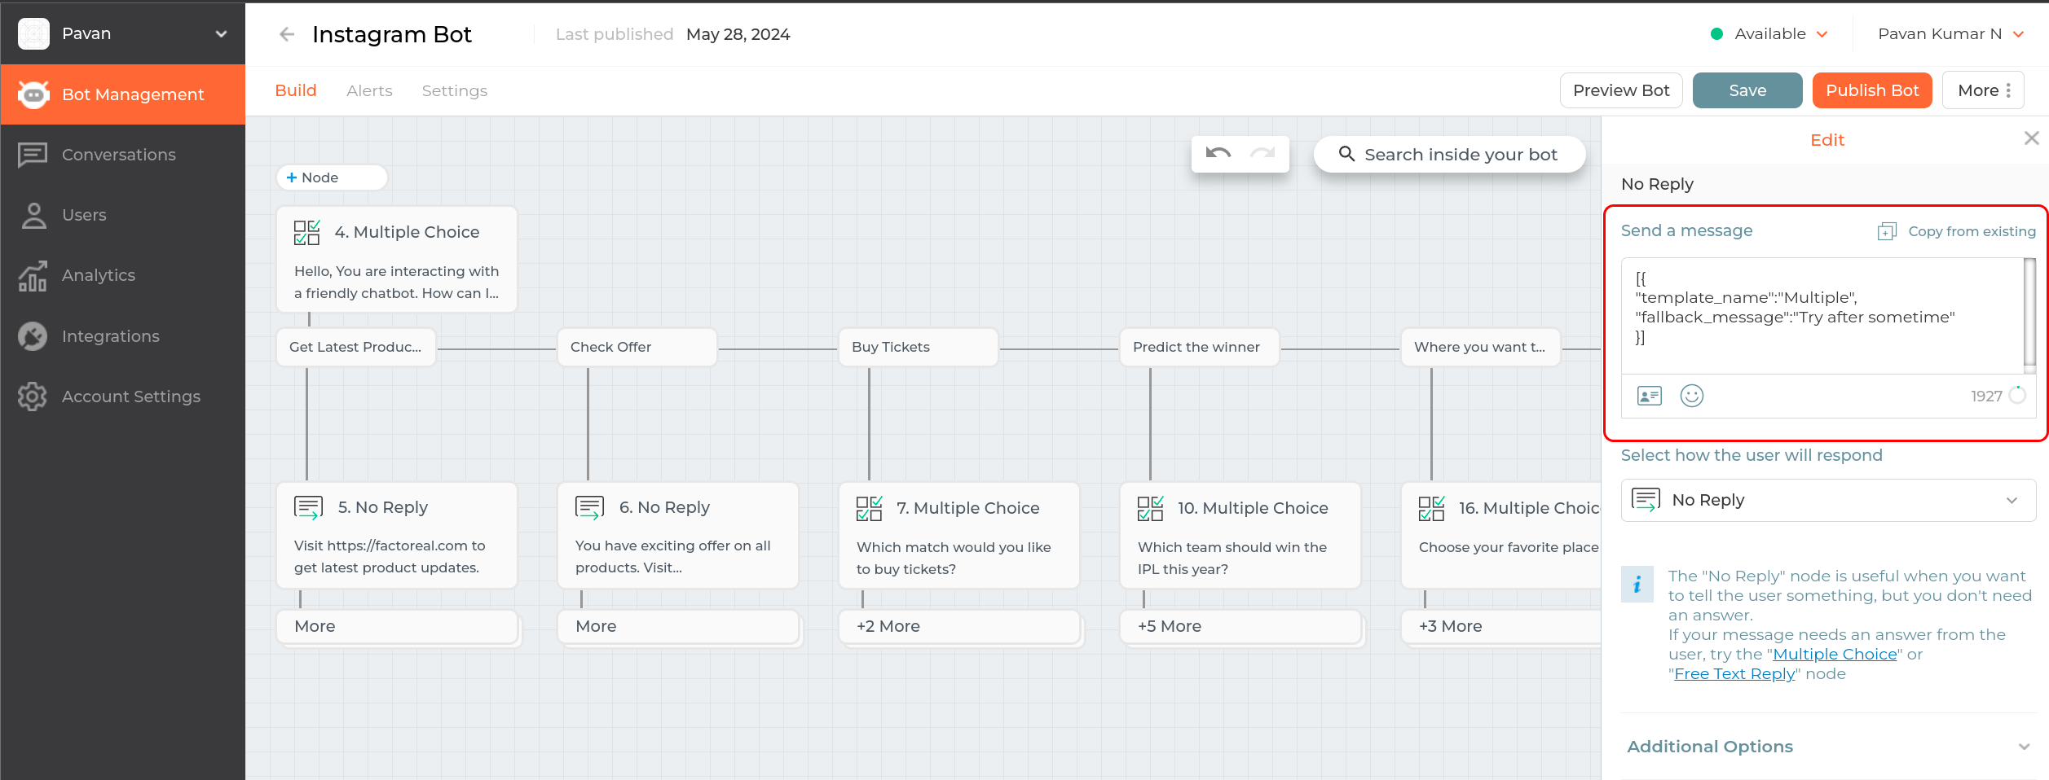
Task: Switch to the Settings tab
Action: [454, 91]
